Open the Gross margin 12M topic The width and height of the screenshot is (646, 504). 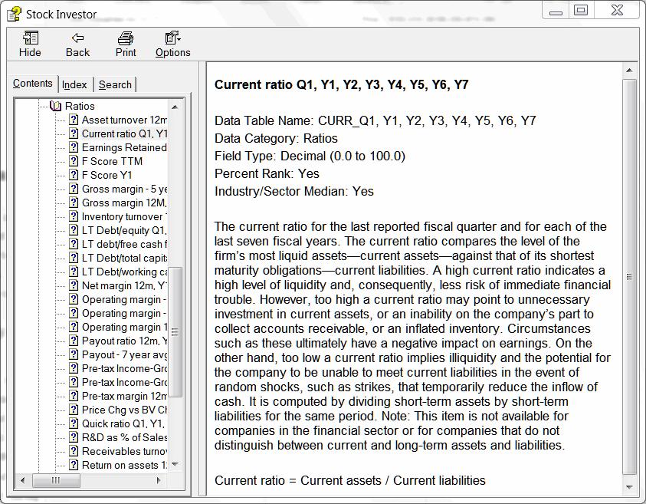coord(124,203)
